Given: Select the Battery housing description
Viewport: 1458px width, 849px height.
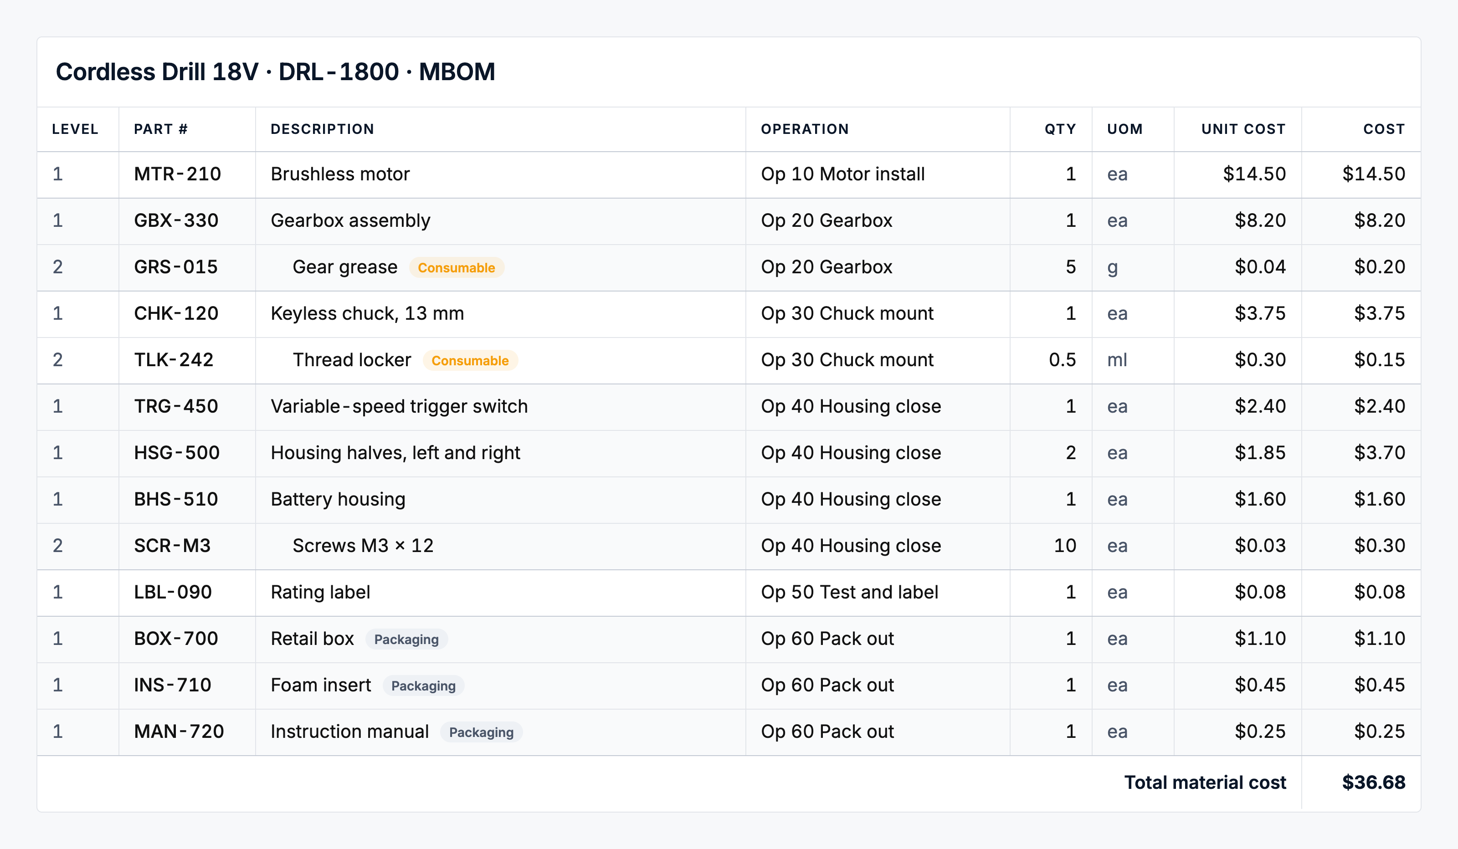Looking at the screenshot, I should pos(338,499).
